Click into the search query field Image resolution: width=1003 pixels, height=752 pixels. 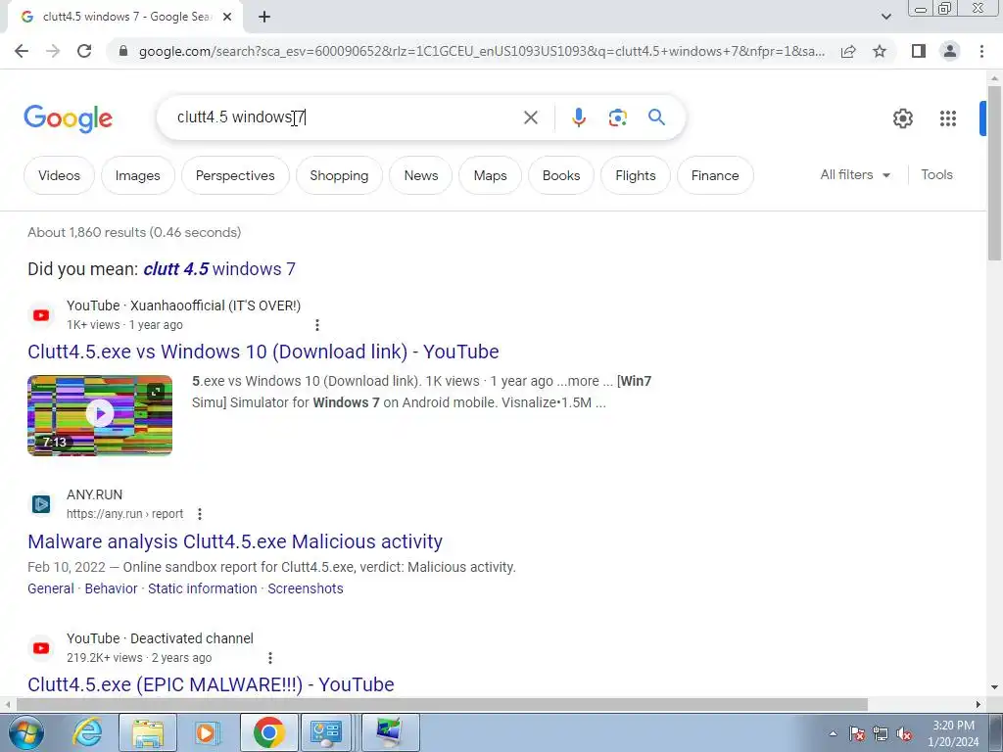click(346, 117)
